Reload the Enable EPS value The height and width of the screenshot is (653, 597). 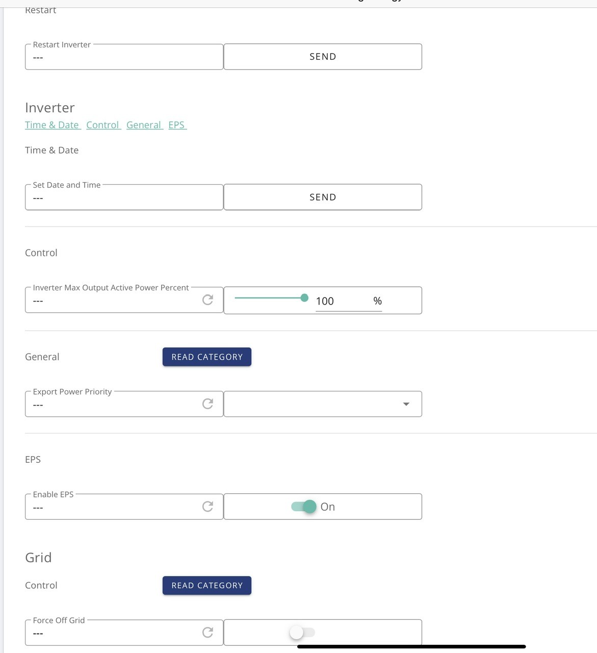pos(207,507)
